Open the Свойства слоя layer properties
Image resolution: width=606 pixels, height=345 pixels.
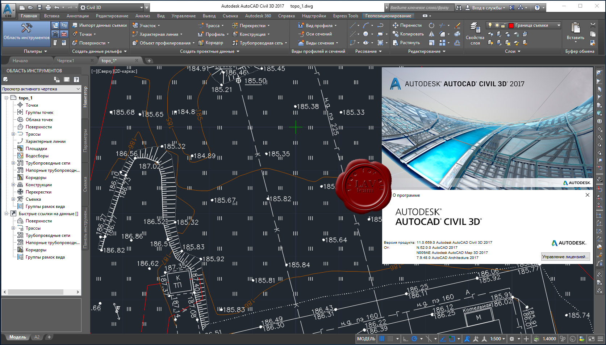pos(475,34)
